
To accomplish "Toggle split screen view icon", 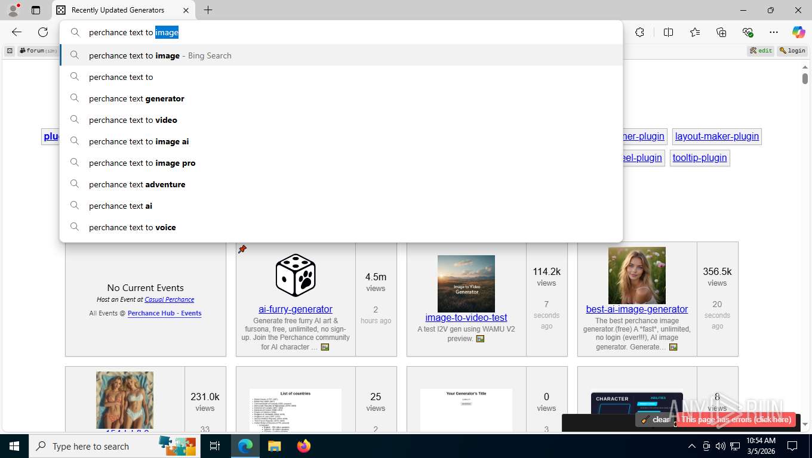I will [x=668, y=32].
